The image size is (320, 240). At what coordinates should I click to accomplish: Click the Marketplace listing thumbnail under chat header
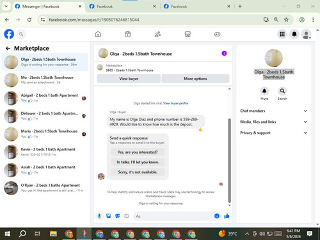tap(100, 68)
